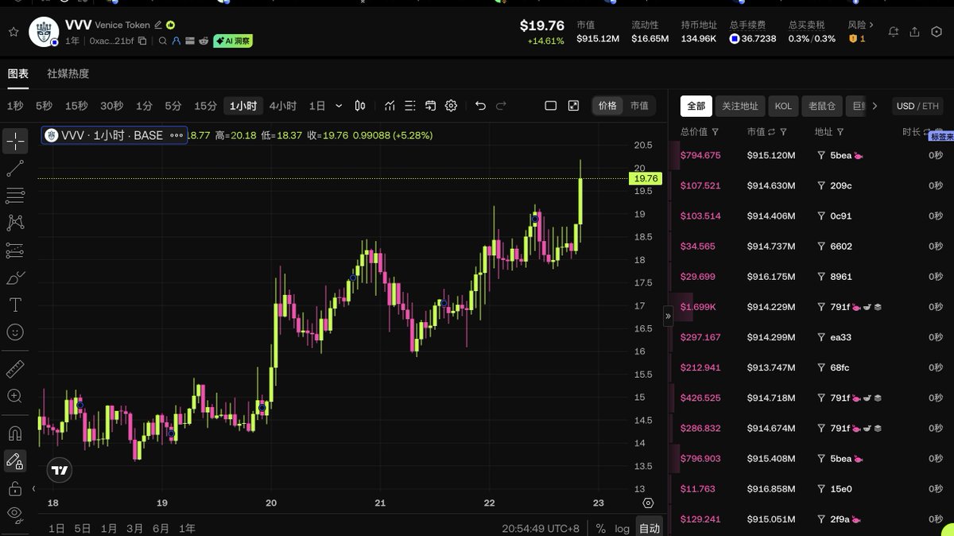The width and height of the screenshot is (954, 536).
Task: Swap the 市值 column display mode
Action: pyautogui.click(x=772, y=132)
